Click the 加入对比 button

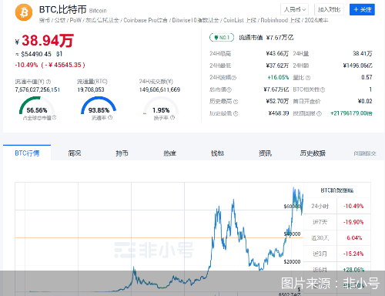click(329, 10)
